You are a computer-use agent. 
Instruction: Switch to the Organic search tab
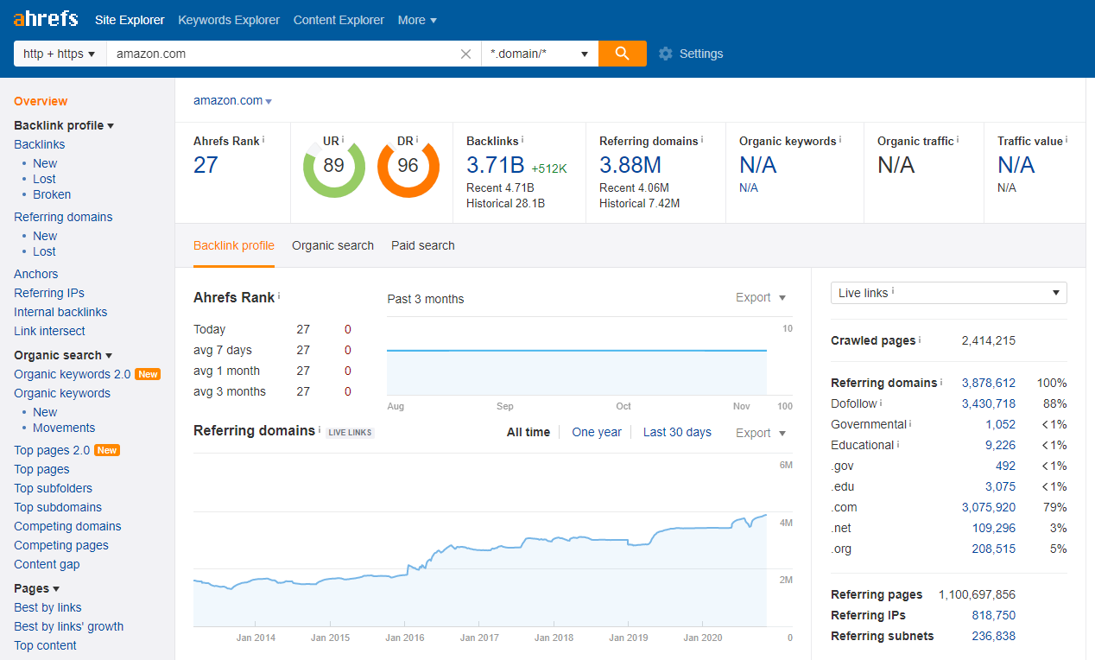[x=332, y=245]
